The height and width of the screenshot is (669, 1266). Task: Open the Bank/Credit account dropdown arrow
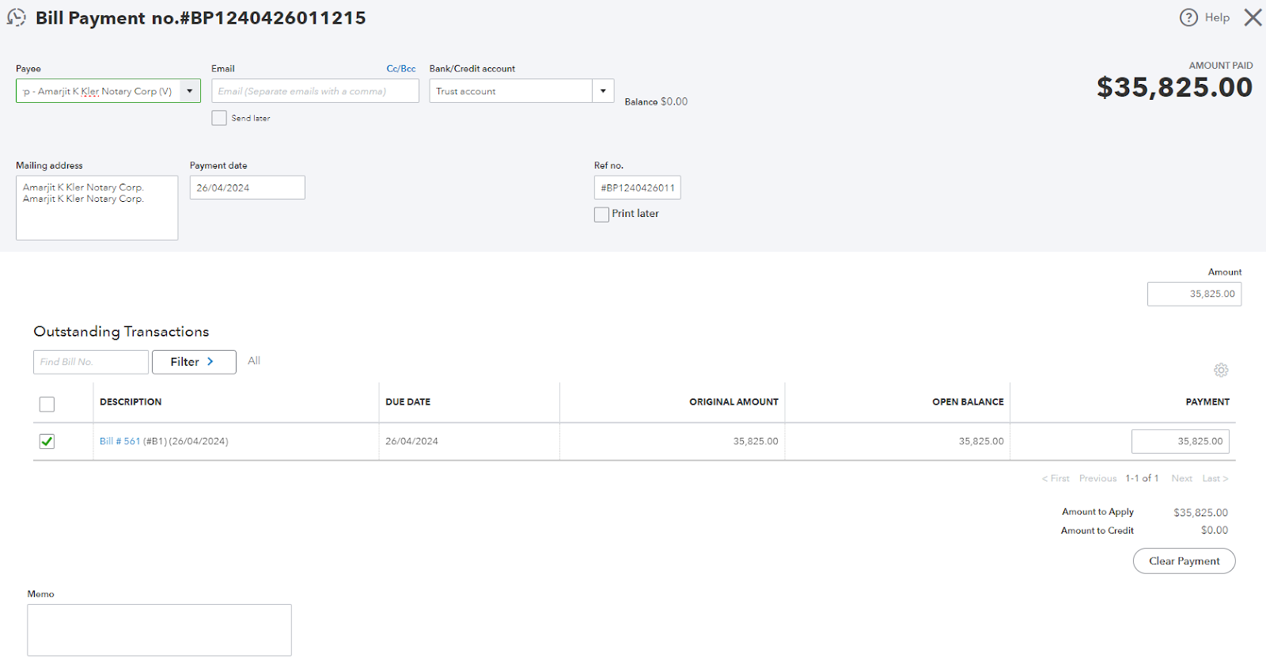click(603, 91)
